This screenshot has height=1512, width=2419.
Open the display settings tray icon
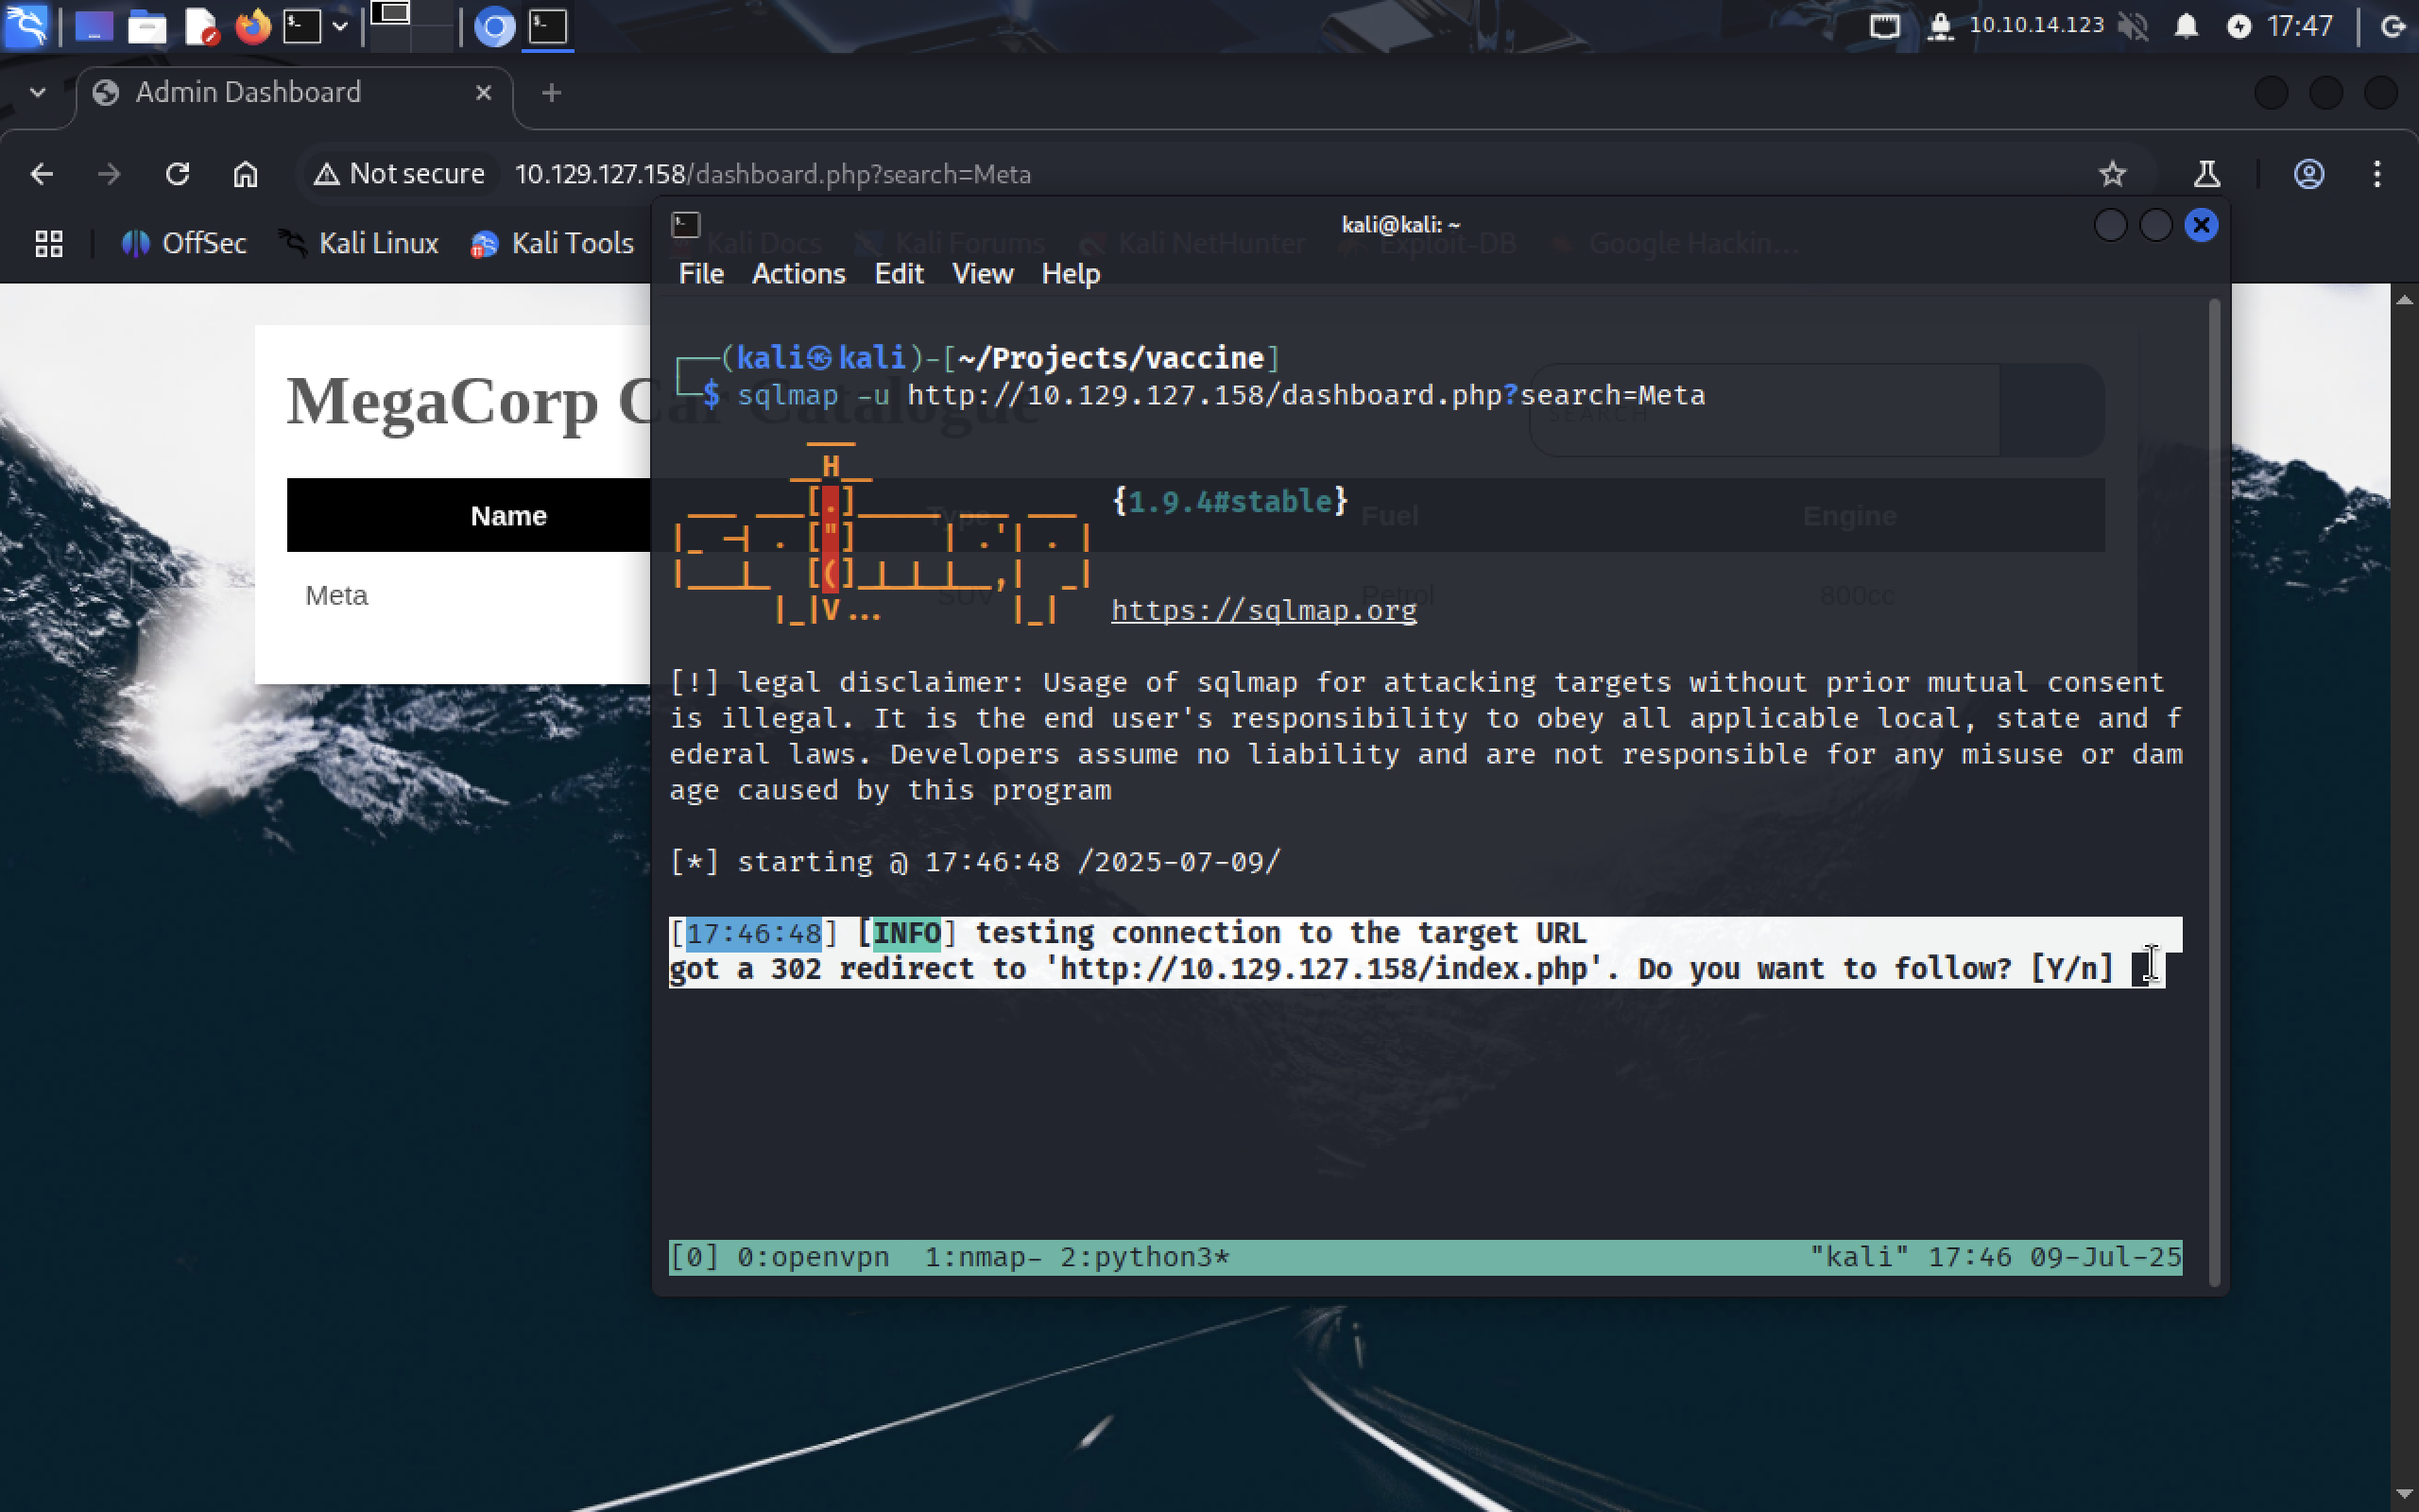[1884, 26]
